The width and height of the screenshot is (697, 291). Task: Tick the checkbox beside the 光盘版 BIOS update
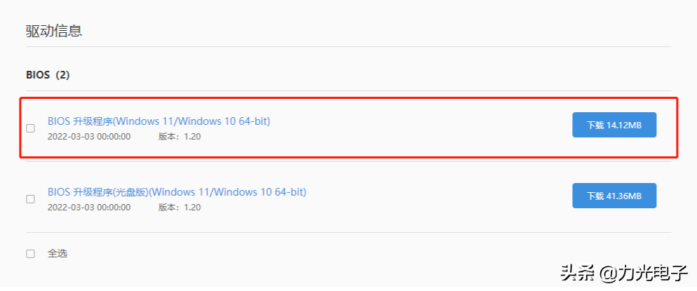(x=30, y=199)
